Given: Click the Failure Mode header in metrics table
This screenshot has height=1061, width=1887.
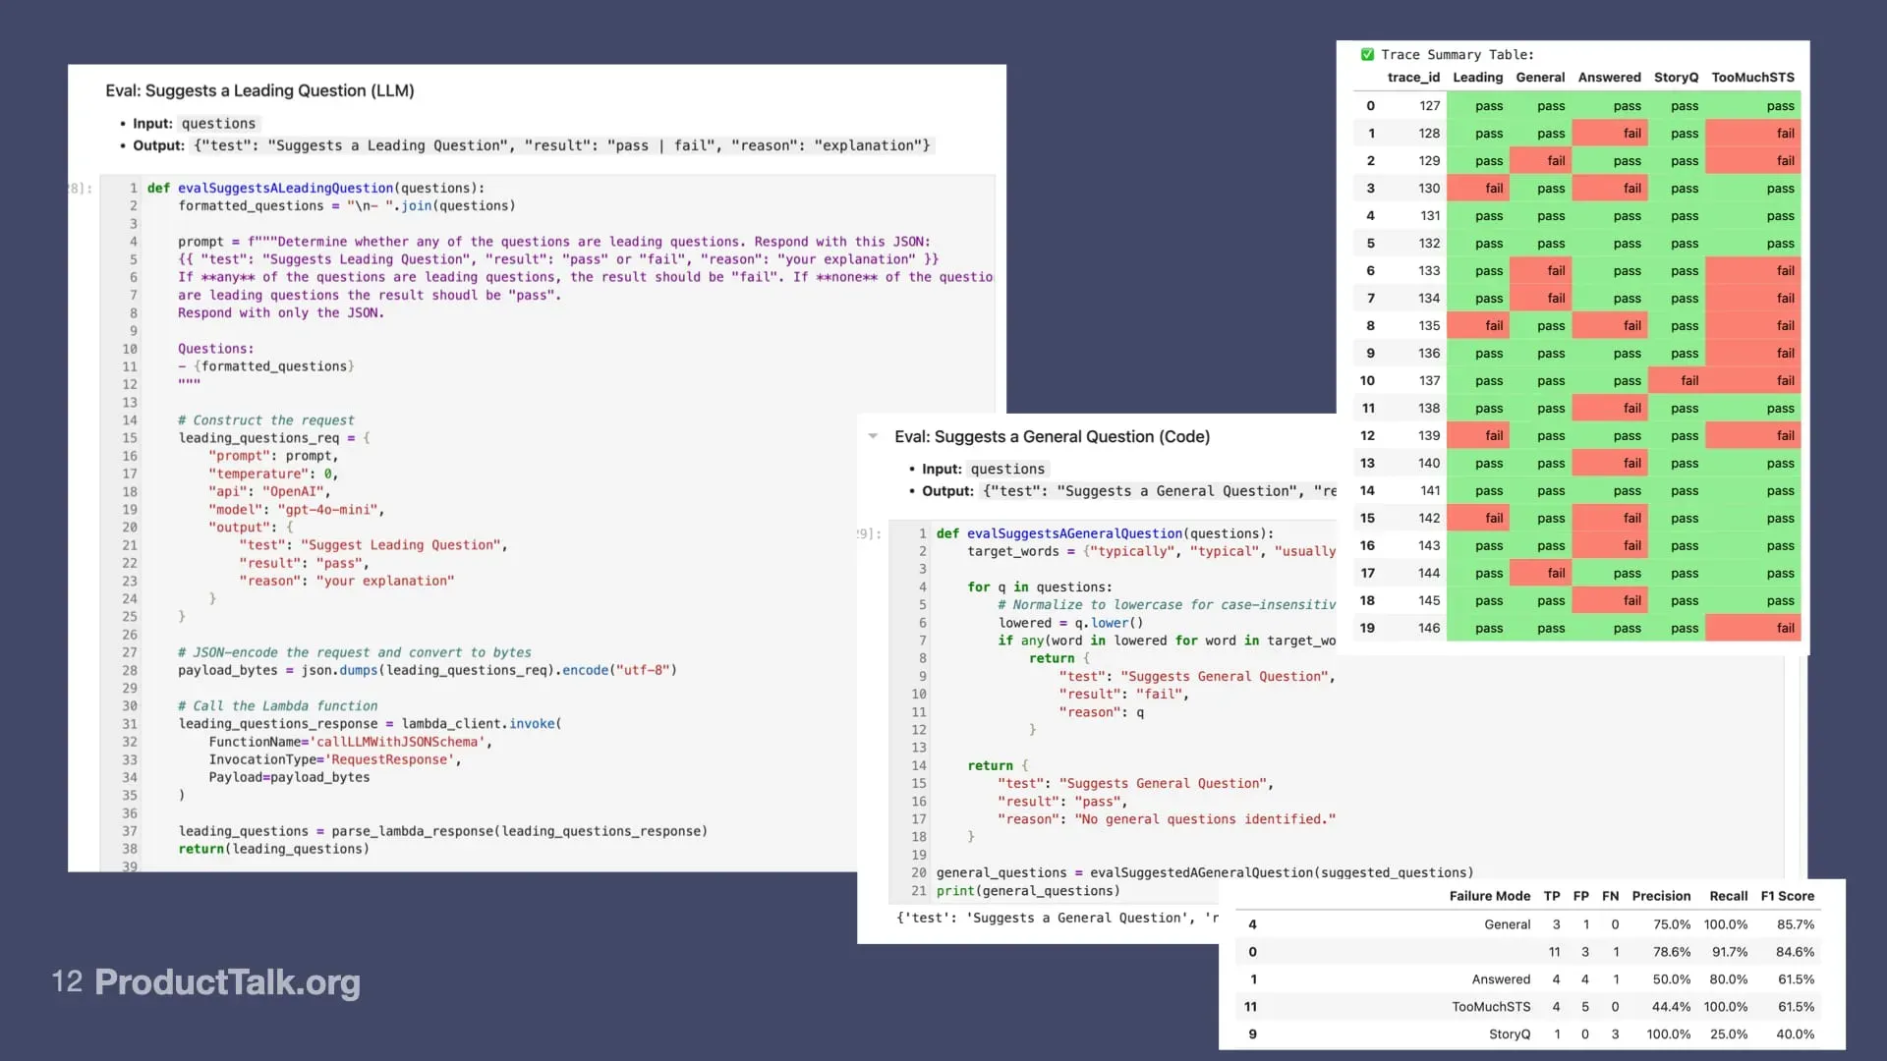Looking at the screenshot, I should 1490,895.
